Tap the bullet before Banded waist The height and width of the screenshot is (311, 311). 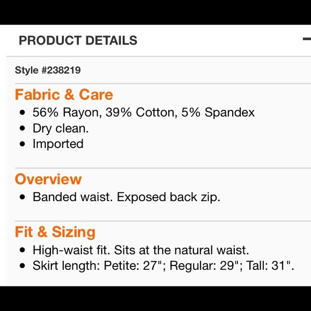[23, 197]
